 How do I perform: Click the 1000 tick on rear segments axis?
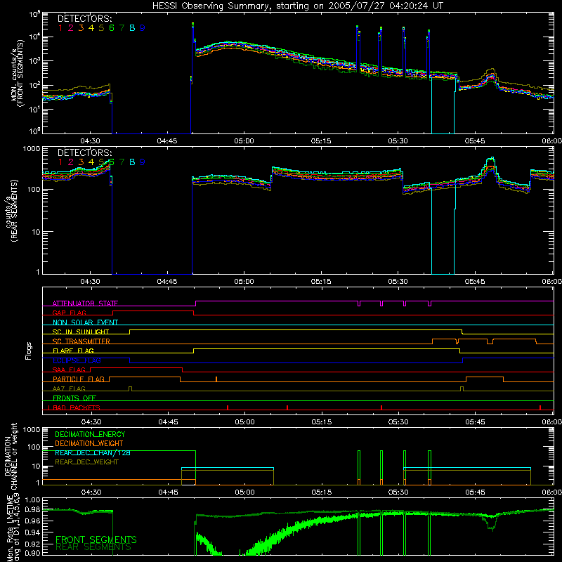[32, 149]
